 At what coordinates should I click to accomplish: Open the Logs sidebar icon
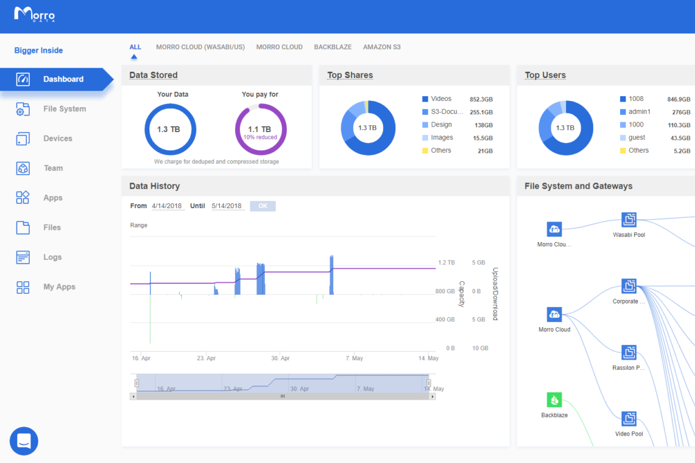tap(23, 257)
